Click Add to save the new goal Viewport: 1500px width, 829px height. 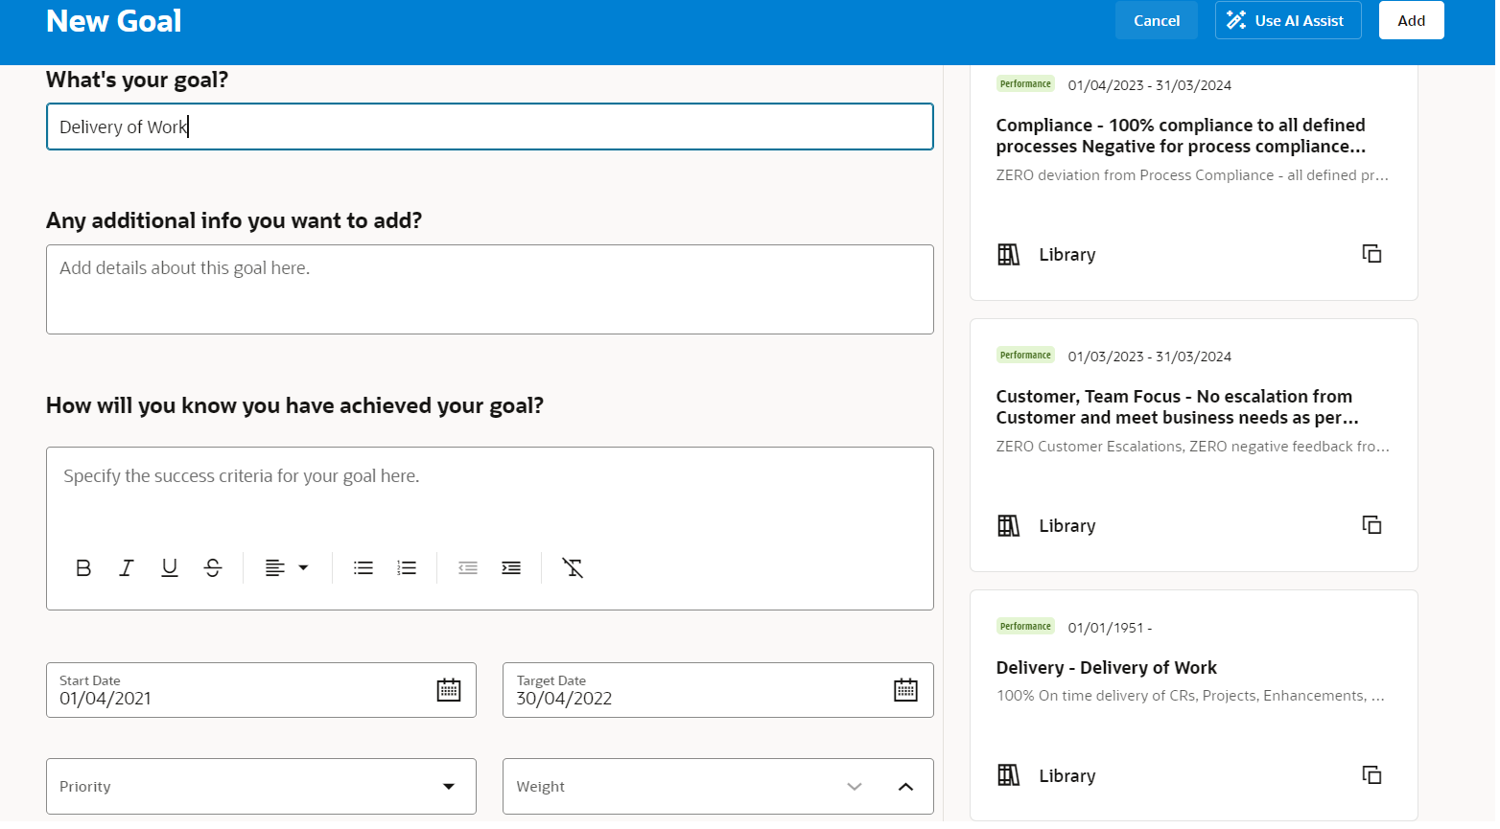(1411, 20)
